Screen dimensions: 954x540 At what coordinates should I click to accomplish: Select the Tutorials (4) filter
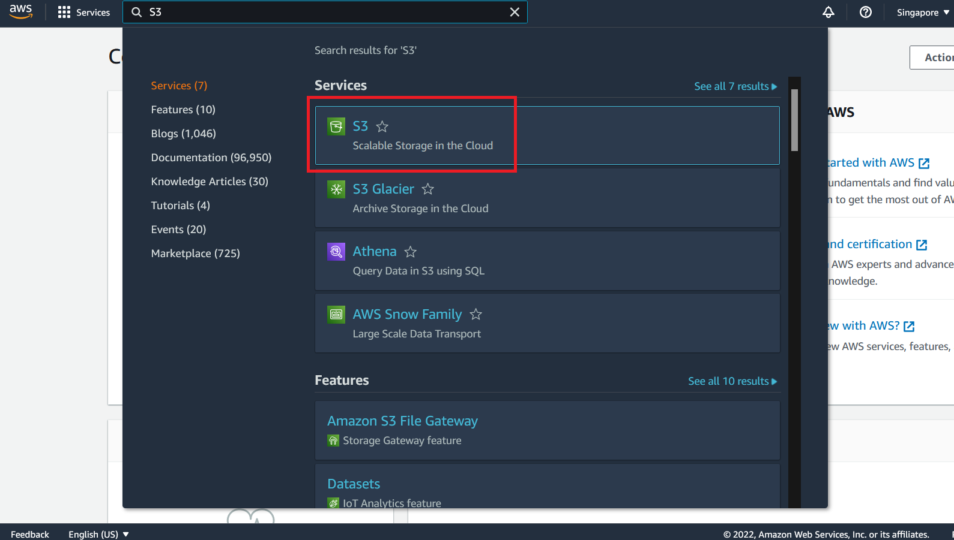click(181, 206)
